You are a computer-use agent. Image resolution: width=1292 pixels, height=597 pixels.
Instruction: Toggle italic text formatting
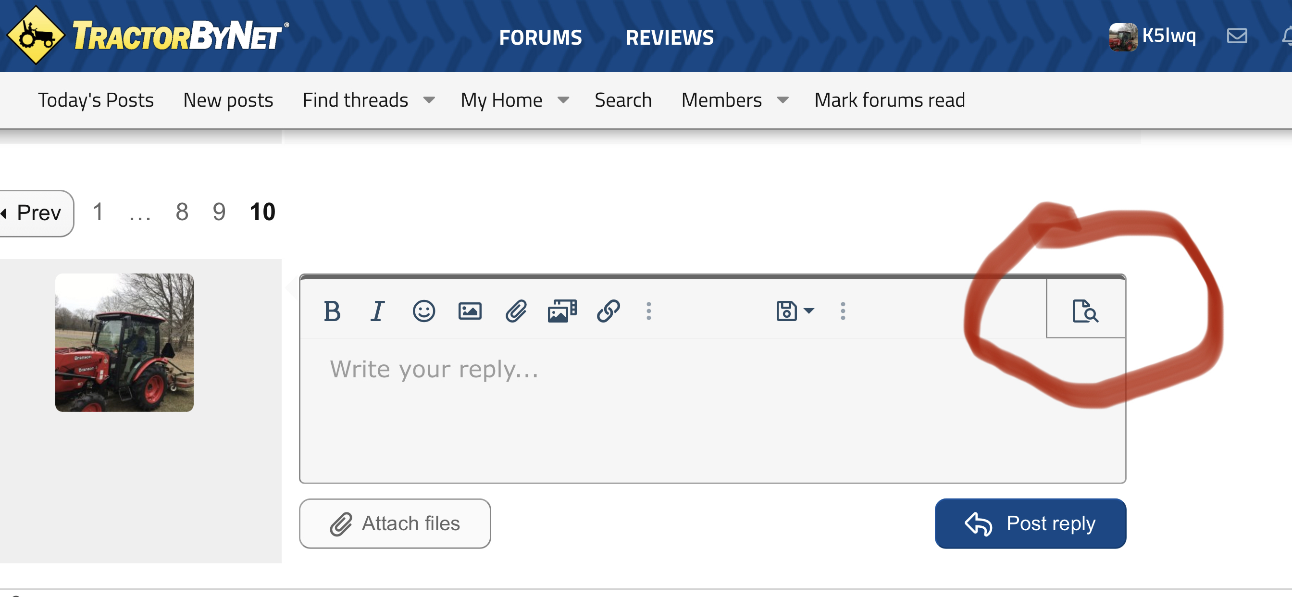[x=378, y=311]
